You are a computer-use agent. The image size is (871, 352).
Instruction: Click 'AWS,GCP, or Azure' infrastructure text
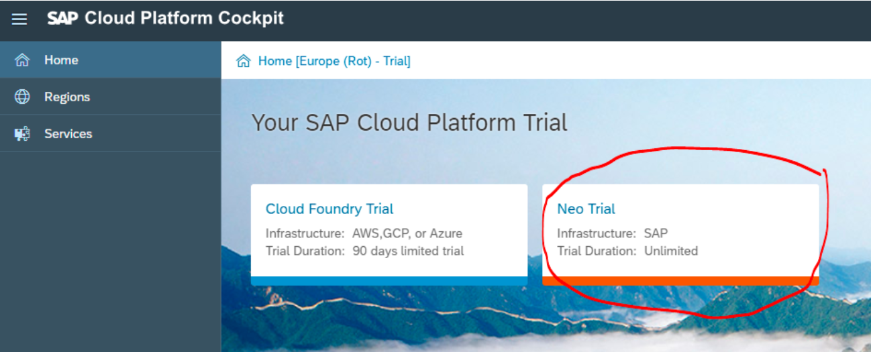[x=407, y=234]
